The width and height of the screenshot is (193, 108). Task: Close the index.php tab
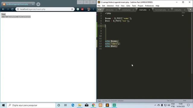[185, 10]
